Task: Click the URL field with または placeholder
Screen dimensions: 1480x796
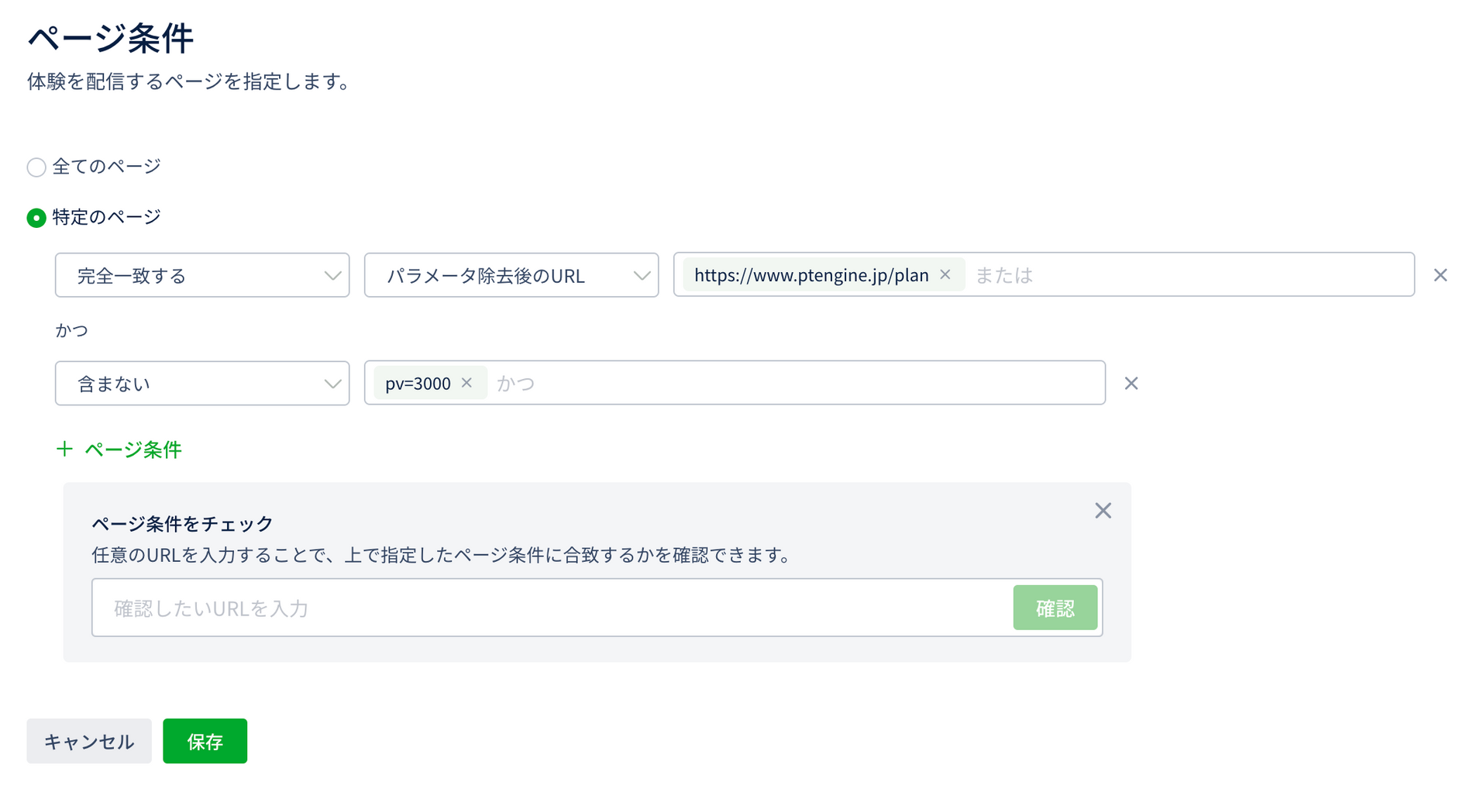Action: pyautogui.click(x=1186, y=275)
